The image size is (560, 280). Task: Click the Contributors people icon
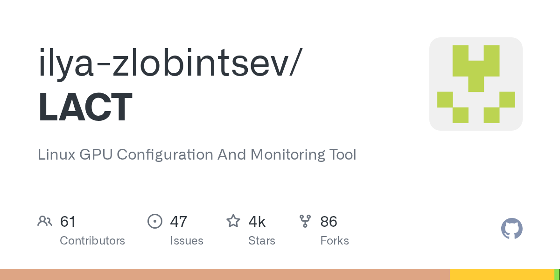(x=45, y=221)
